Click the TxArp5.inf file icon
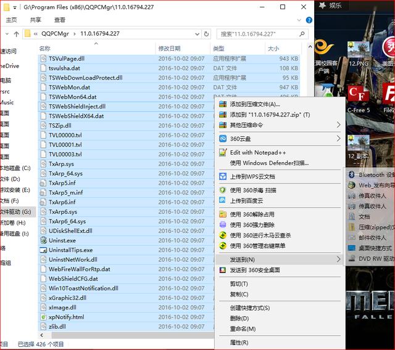 (x=43, y=183)
